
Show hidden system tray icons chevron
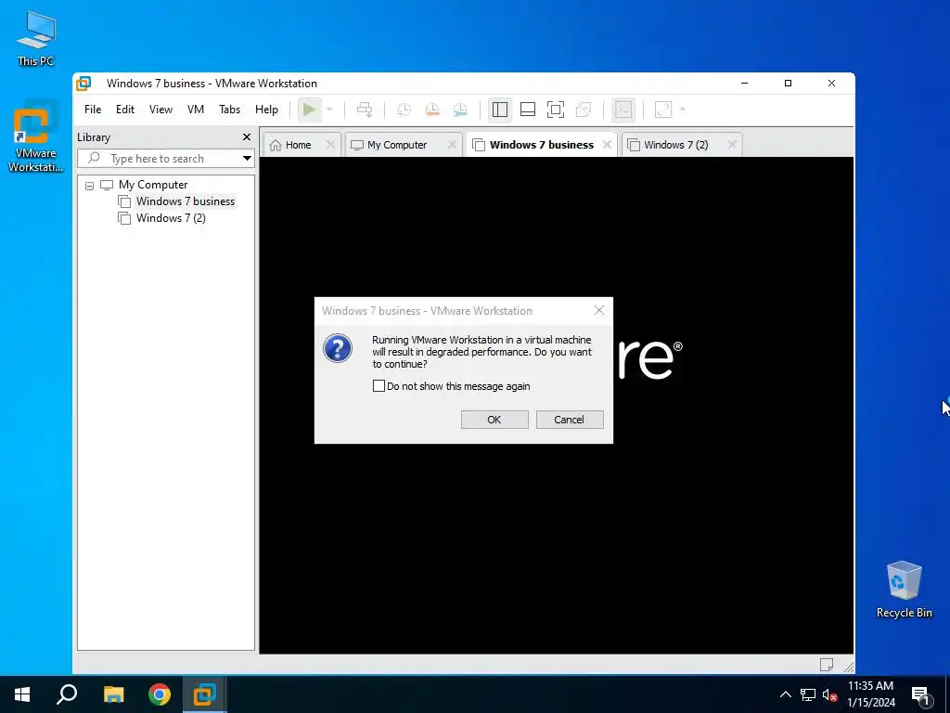(785, 694)
